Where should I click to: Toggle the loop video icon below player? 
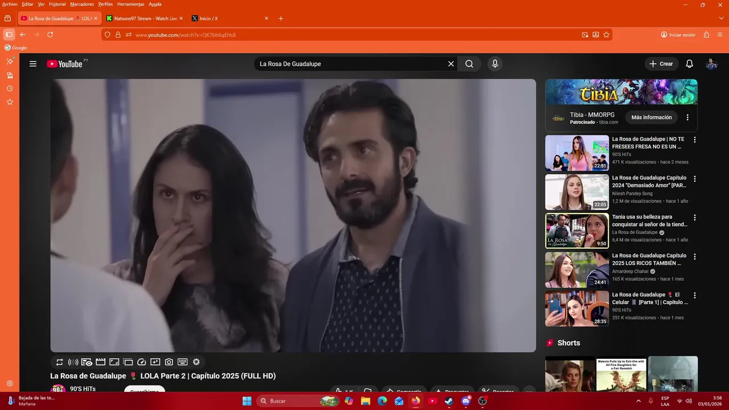click(59, 362)
